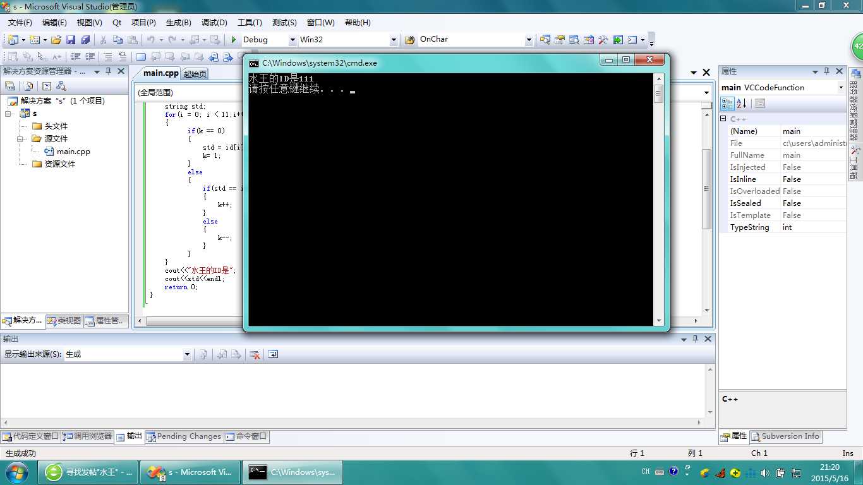Click the Uncomment selected lines icon
Viewport: 863px width, 485px height.
123,57
